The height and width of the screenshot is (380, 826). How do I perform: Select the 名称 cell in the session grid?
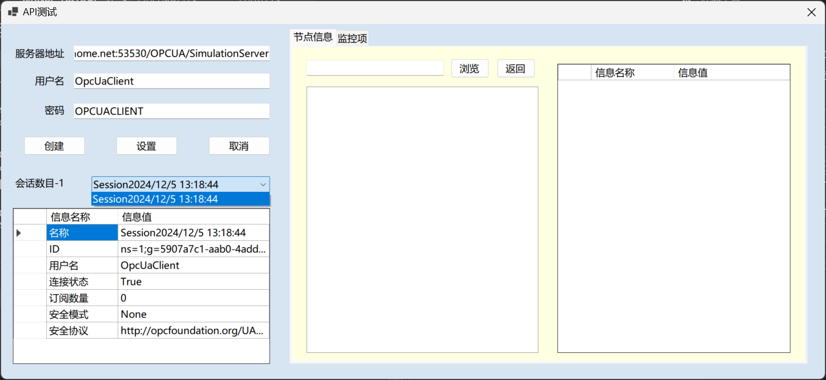coord(82,233)
